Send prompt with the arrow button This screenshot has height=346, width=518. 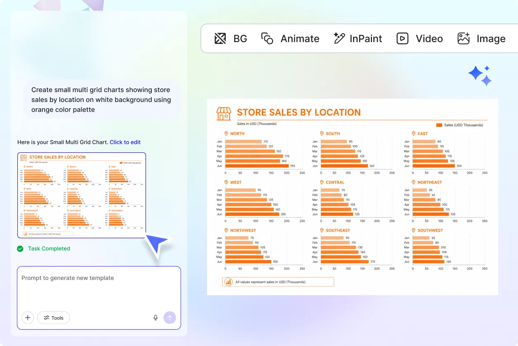pyautogui.click(x=170, y=318)
